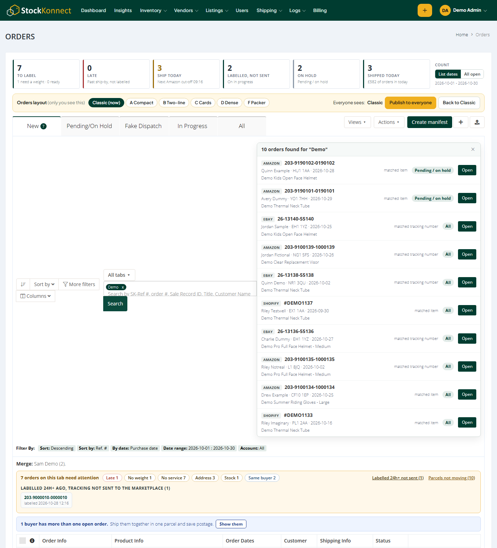The width and height of the screenshot is (497, 548).
Task: Switch to the Pending/On Hold tab
Action: tap(89, 126)
